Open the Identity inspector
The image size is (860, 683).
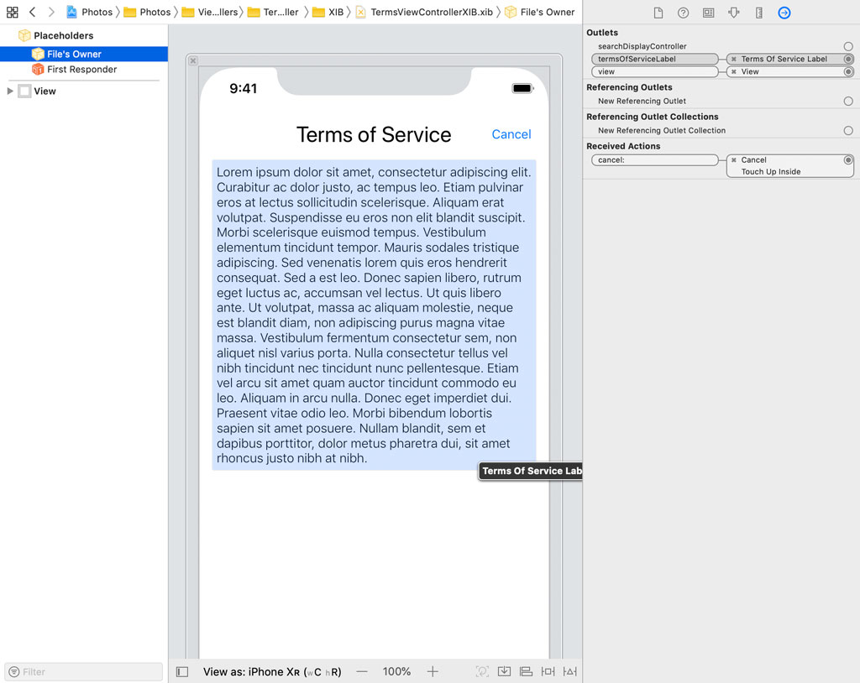708,13
